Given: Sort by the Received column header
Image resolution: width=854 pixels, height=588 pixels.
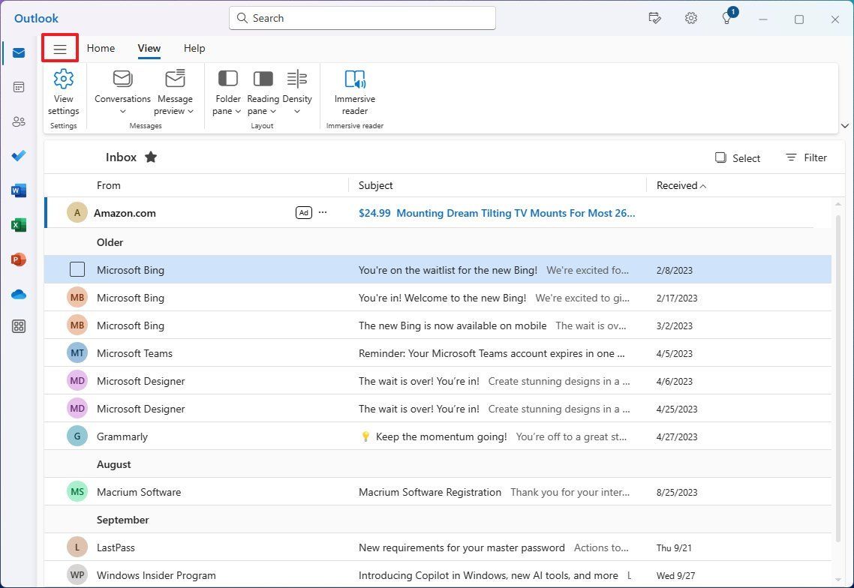Looking at the screenshot, I should click(677, 185).
